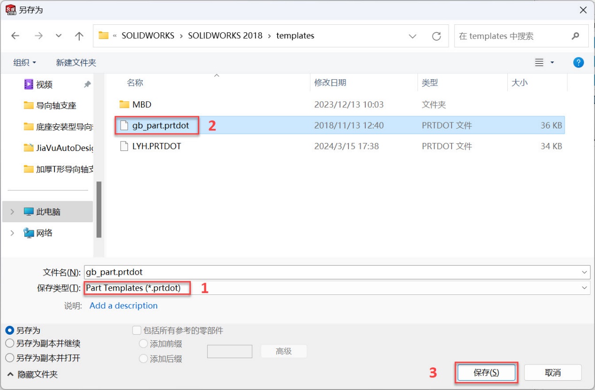Click the 36 KB size cell

tap(551, 126)
